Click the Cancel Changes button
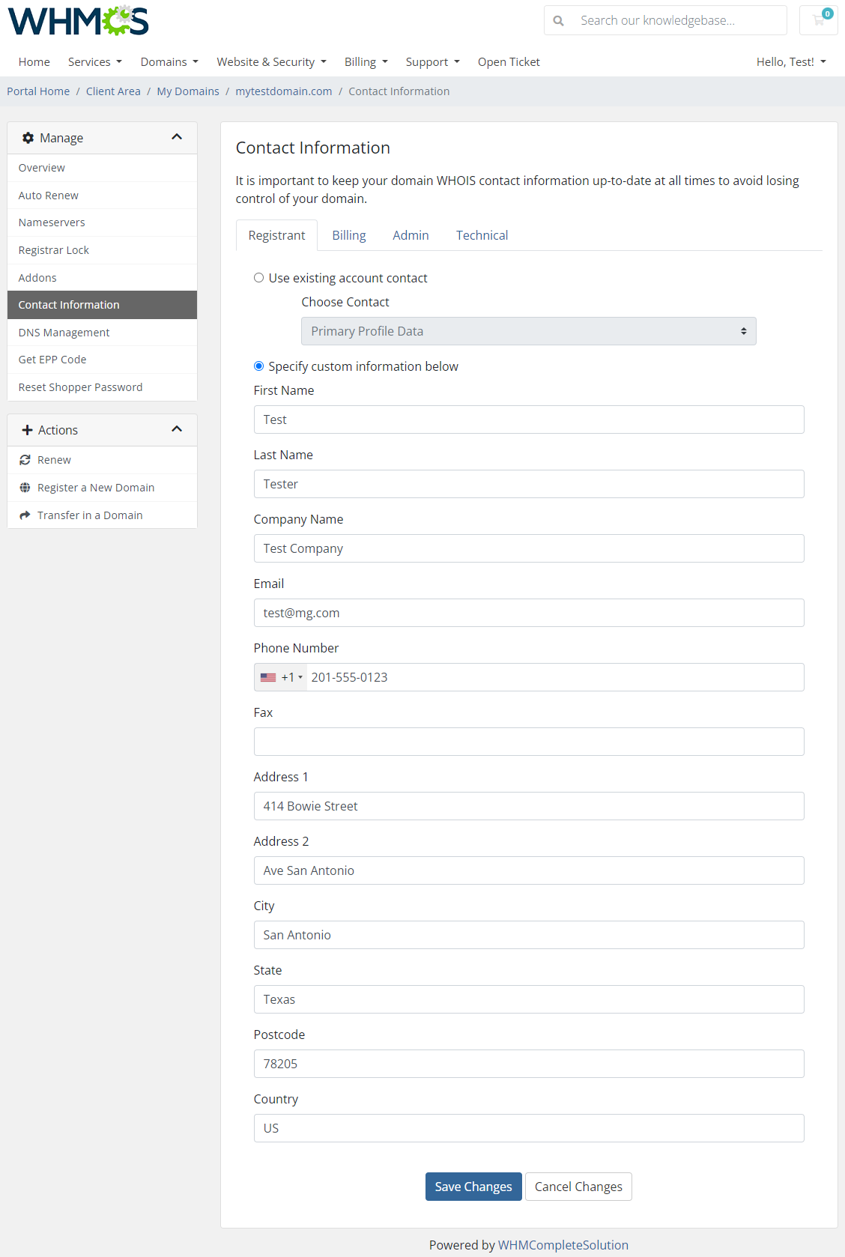This screenshot has width=845, height=1257. [578, 1187]
